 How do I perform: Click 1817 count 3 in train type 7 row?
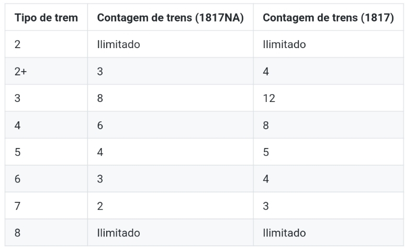point(266,206)
